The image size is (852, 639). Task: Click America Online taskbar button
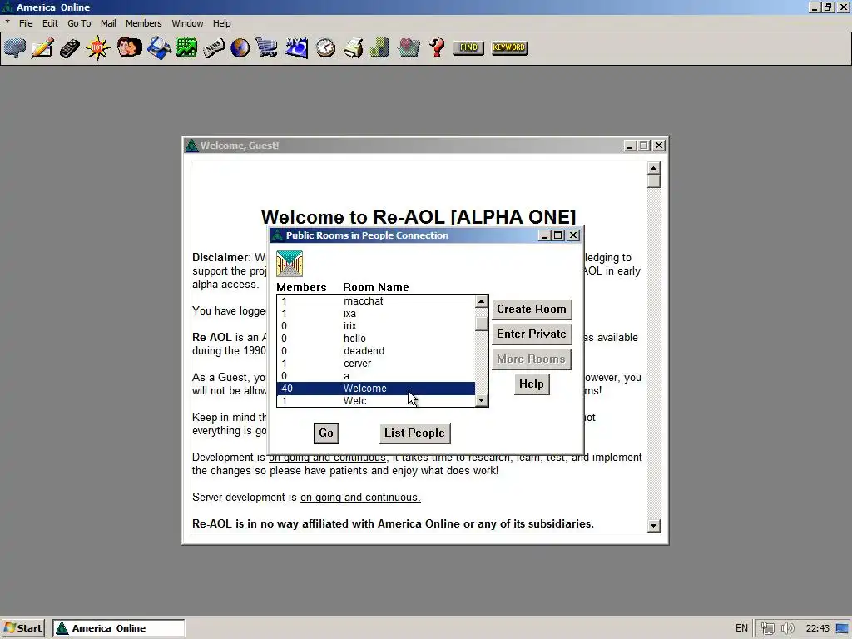pos(118,628)
